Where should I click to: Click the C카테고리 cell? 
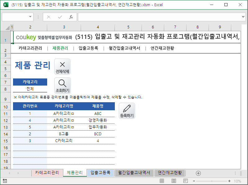pos(64,141)
